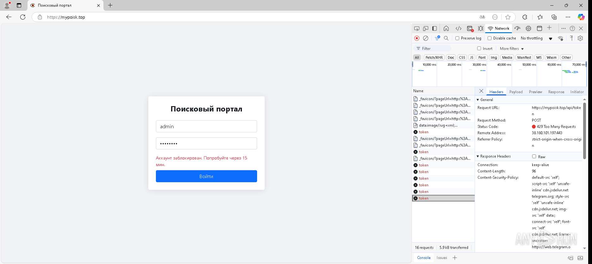Check the Invert filter checkbox

pos(479,48)
